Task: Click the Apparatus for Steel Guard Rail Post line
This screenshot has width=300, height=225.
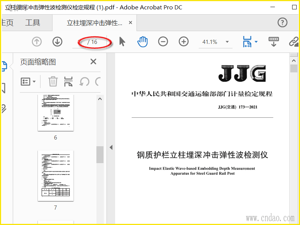Action: [202, 173]
